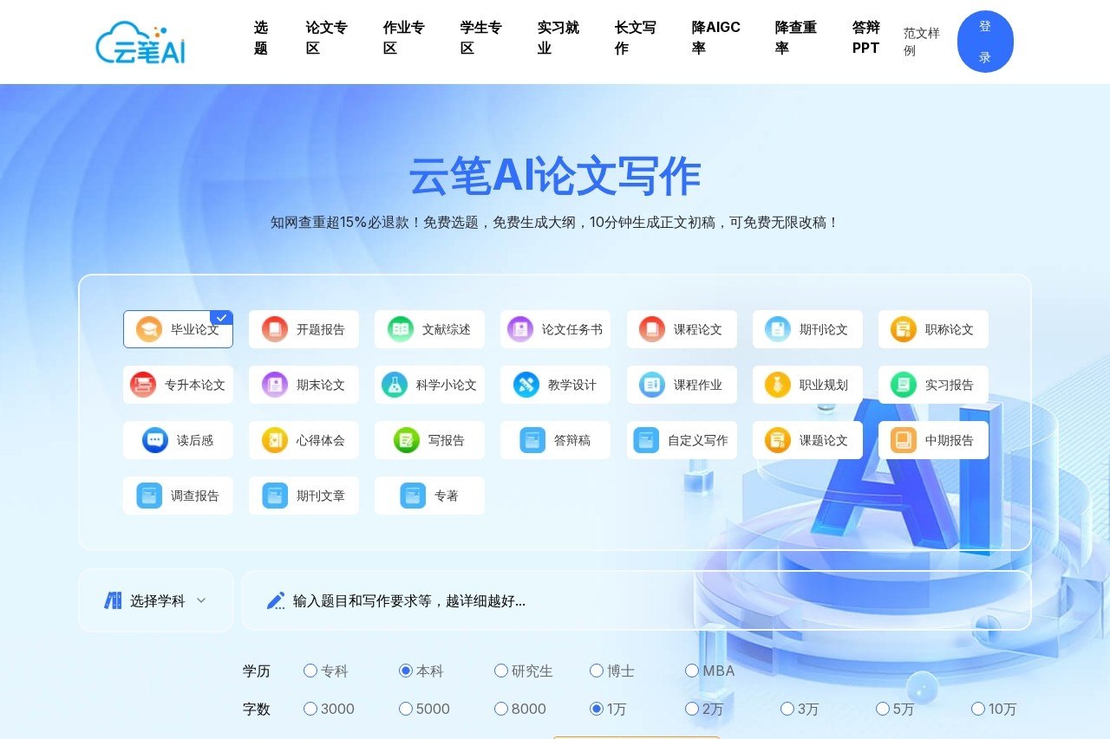Select the 答辩稿 writing type
This screenshot has height=739, width=1110.
point(555,440)
